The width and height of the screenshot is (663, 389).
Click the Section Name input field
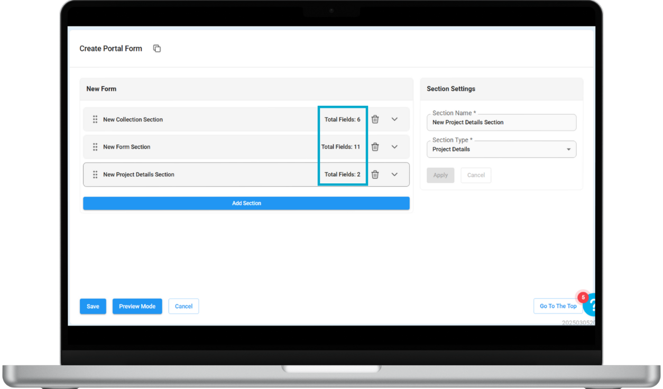point(501,122)
